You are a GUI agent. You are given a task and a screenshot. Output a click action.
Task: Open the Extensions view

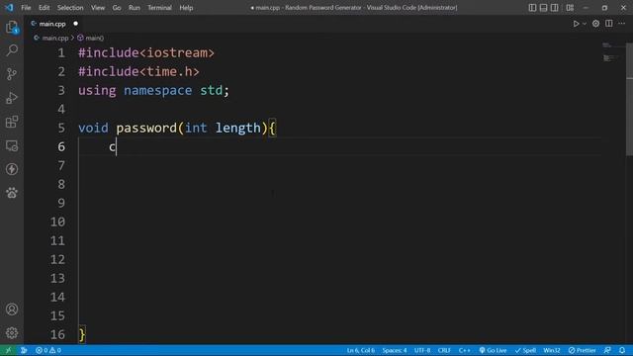click(12, 122)
